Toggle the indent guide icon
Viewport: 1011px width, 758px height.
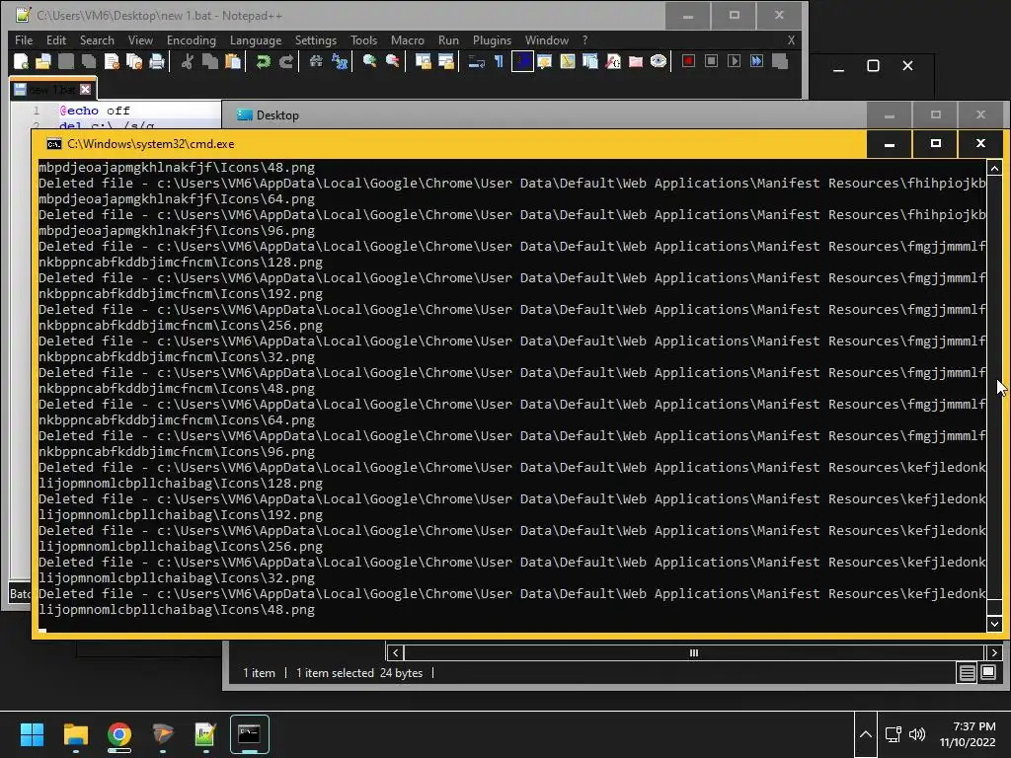522,62
